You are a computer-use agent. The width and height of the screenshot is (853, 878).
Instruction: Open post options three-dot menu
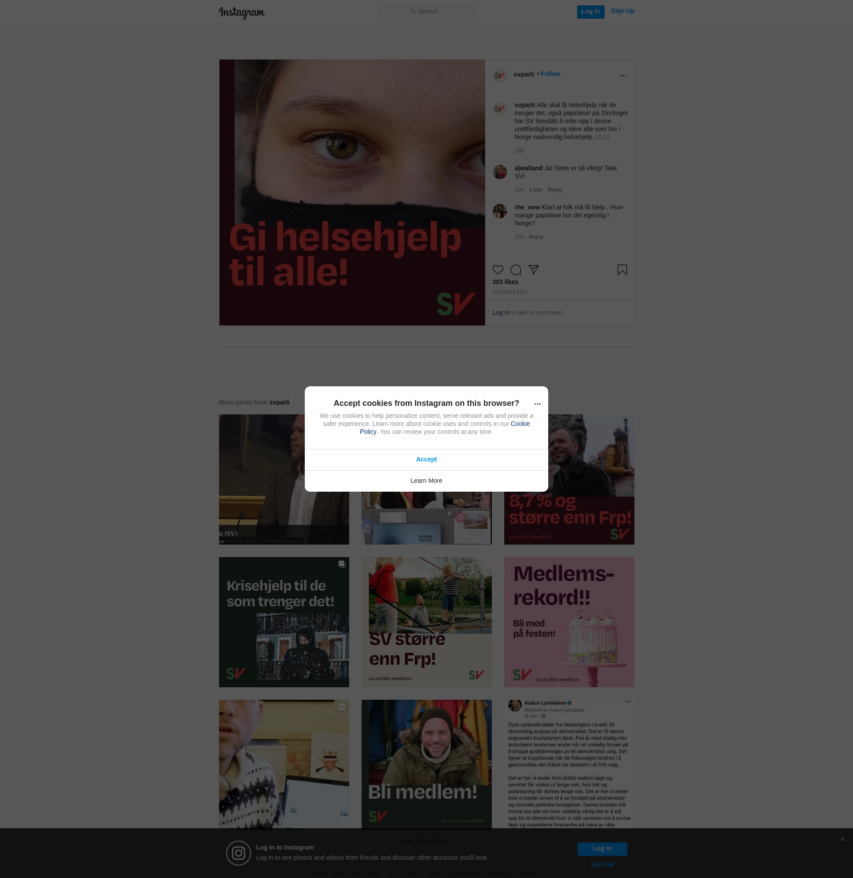(623, 75)
